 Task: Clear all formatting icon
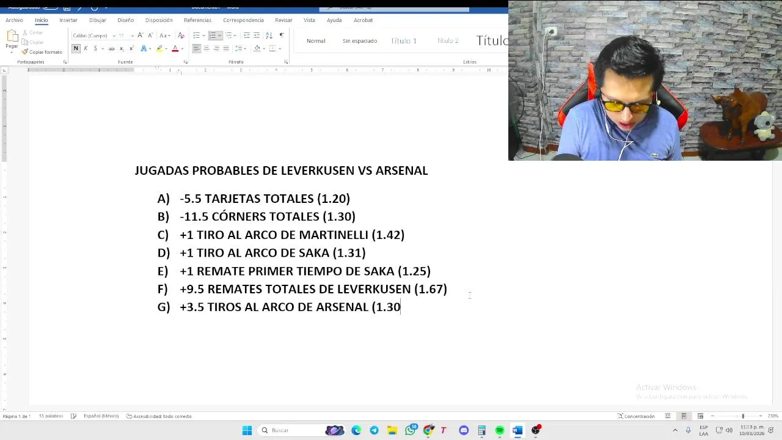(x=181, y=35)
